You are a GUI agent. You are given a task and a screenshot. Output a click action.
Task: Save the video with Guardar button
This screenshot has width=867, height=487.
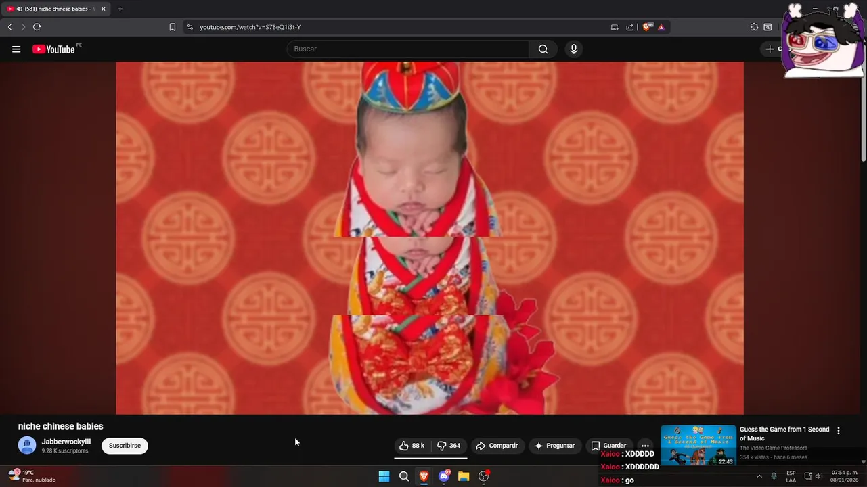pos(608,446)
